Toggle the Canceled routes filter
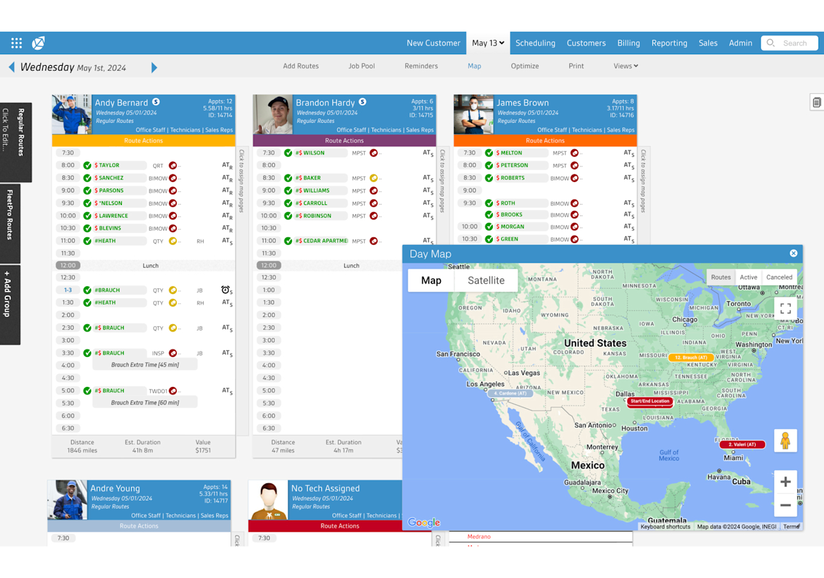 pos(779,277)
